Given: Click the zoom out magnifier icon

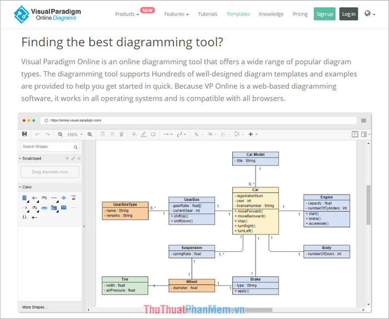Looking at the screenshot, I should click(60, 134).
